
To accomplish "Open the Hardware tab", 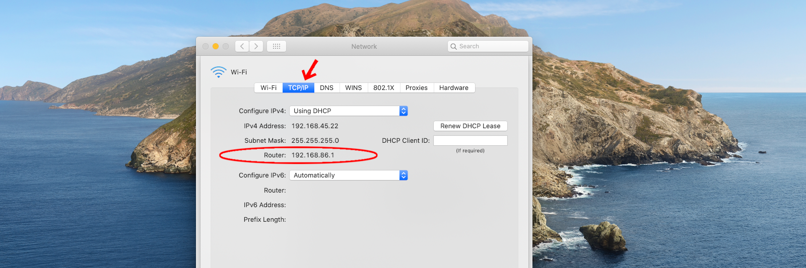I will coord(454,87).
